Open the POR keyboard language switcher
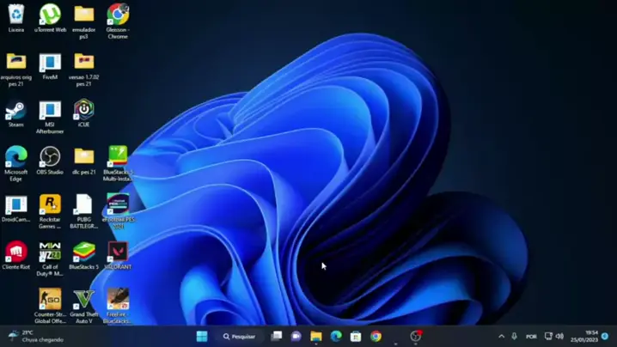Screen dimensions: 617x347 [x=531, y=337]
